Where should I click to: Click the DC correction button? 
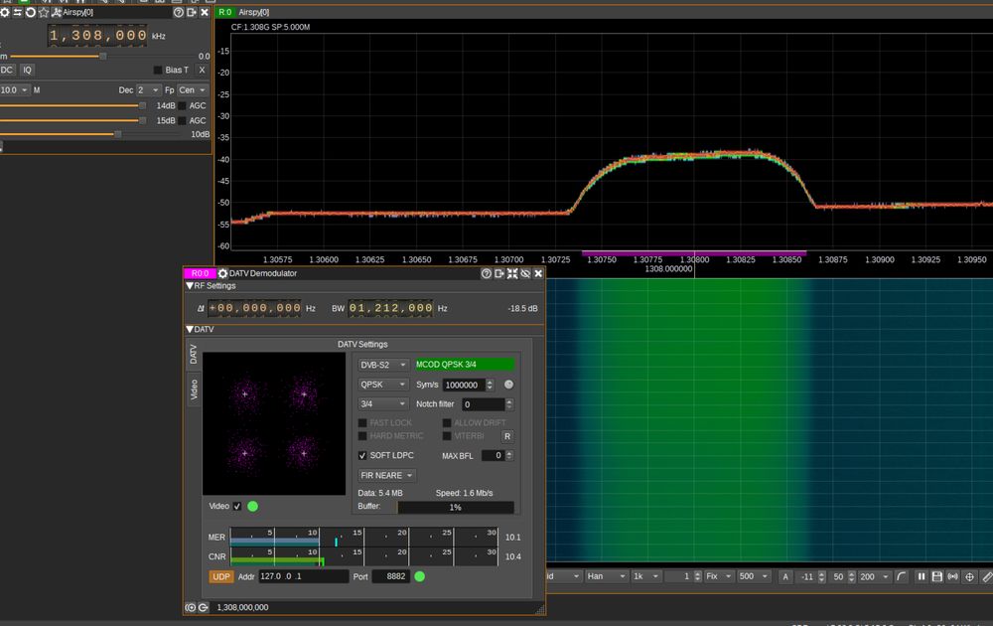click(x=6, y=70)
